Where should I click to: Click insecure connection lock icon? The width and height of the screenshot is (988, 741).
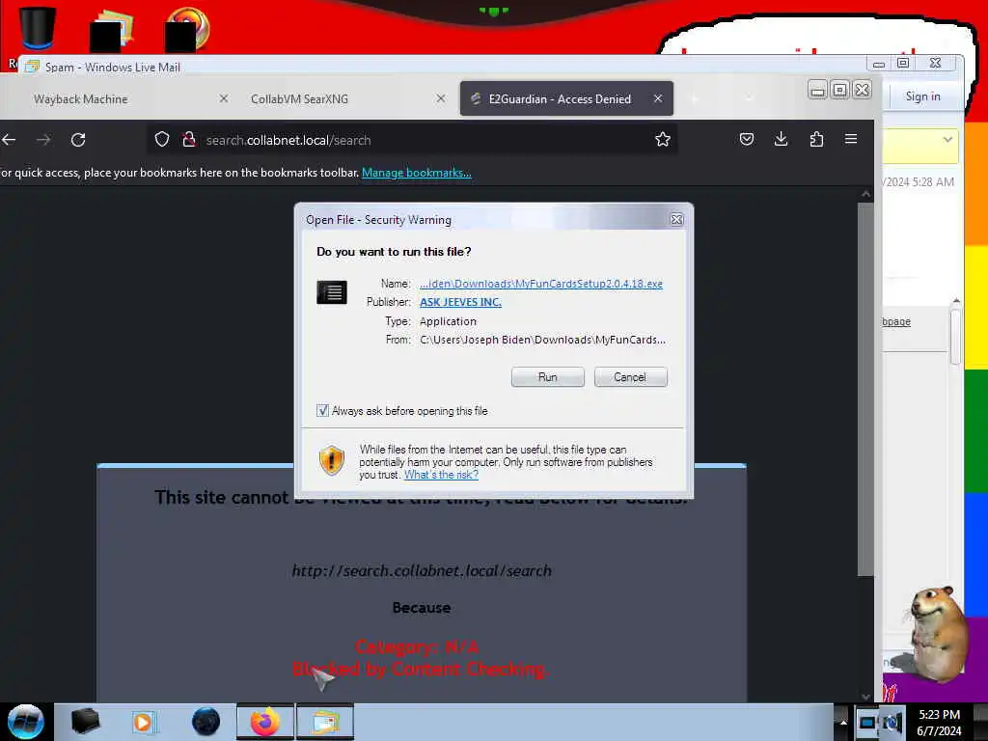188,139
